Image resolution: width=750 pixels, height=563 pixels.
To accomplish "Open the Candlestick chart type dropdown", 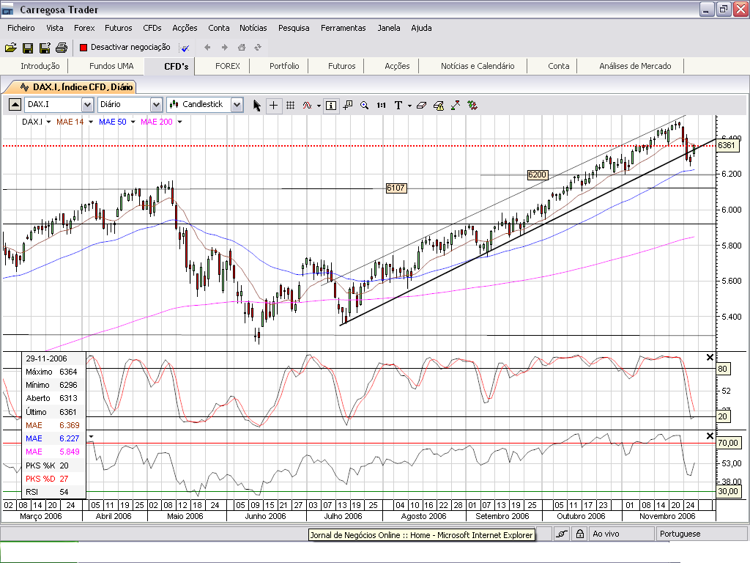I will tap(237, 104).
